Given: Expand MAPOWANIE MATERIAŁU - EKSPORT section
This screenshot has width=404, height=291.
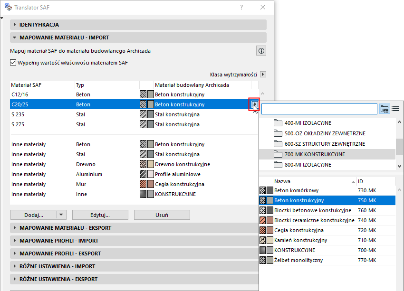Looking at the screenshot, I should point(134,228).
